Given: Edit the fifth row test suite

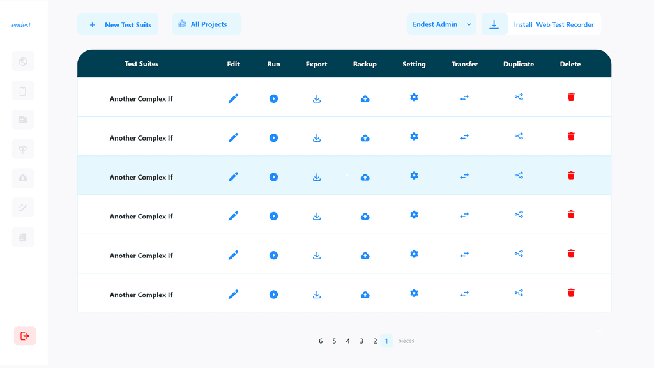Looking at the screenshot, I should 233,256.
